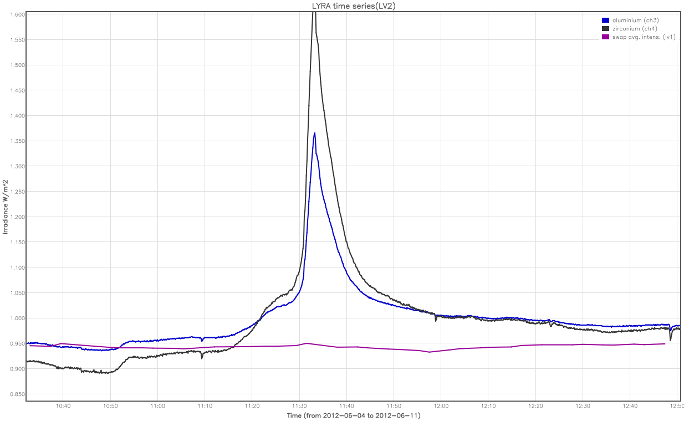Click the 12:20 tick label on the time axis

pyautogui.click(x=535, y=406)
